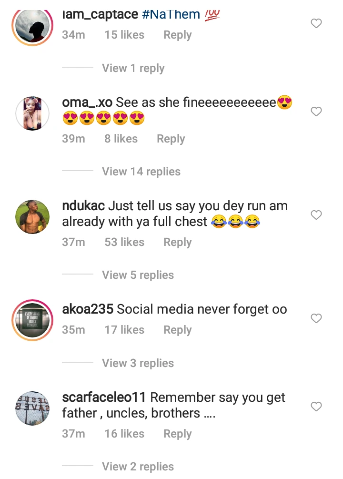View ndukac's profile photo

(x=32, y=217)
